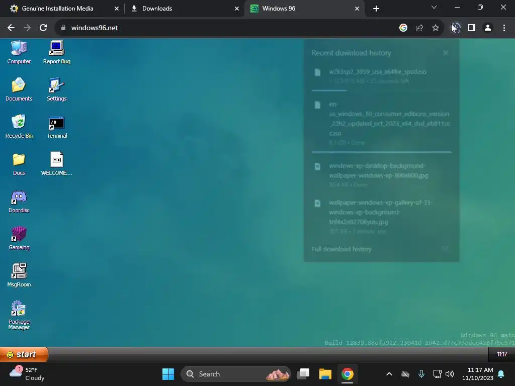The height and width of the screenshot is (386, 515).
Task: Toggle the browser side panel
Action: click(x=472, y=28)
